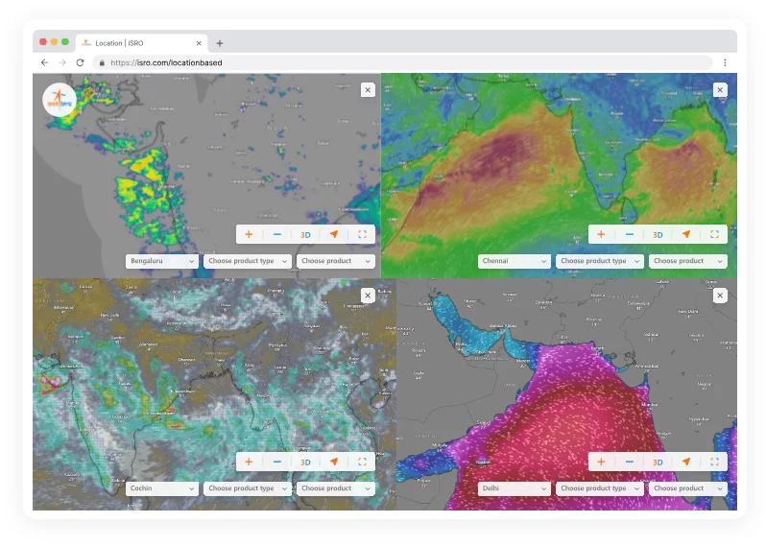Open Choose product dropdown in Chennai panel
Image resolution: width=766 pixels, height=546 pixels.
(688, 261)
